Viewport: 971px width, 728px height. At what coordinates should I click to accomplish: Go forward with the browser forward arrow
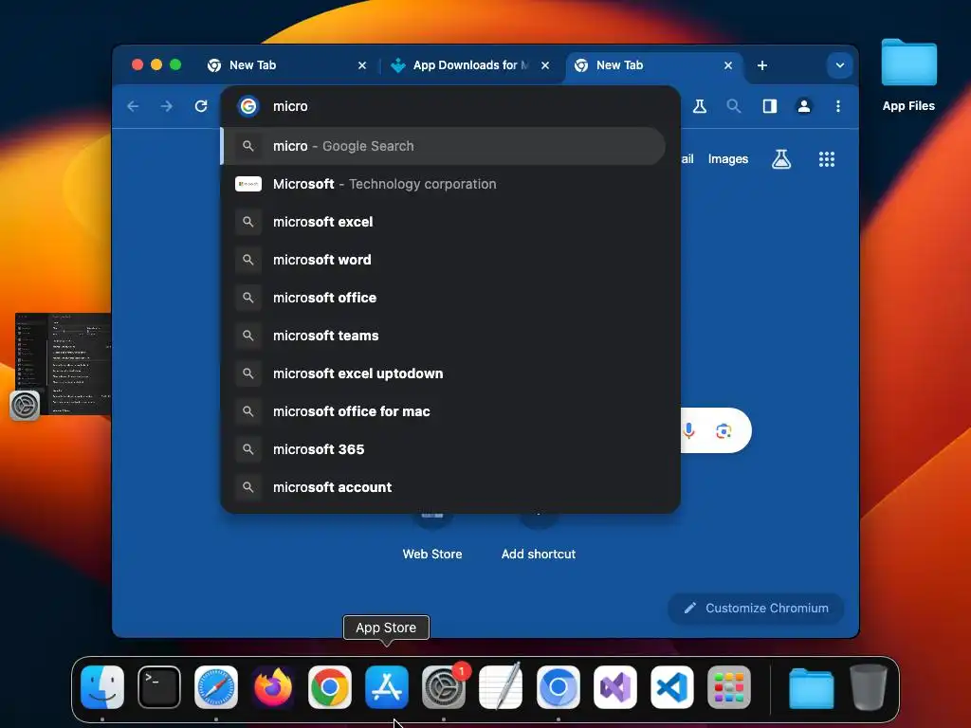(x=167, y=106)
